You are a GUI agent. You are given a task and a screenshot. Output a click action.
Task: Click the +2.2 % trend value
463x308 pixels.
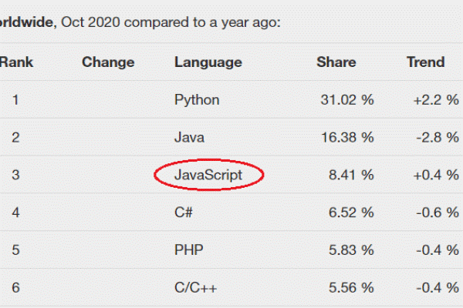[x=436, y=100]
